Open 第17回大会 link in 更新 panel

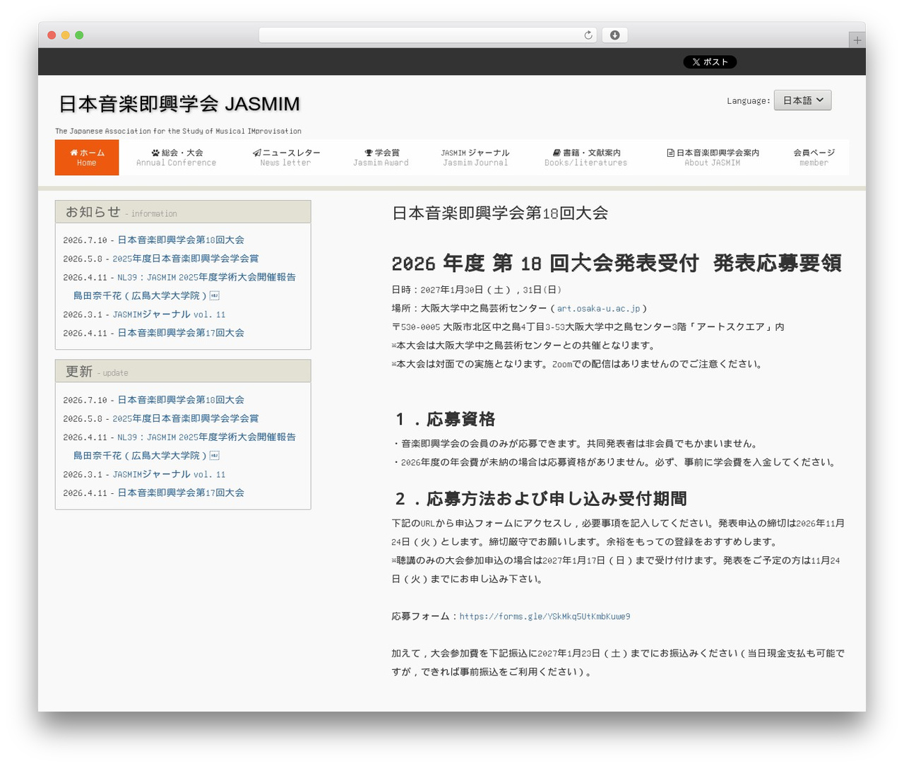(x=181, y=493)
